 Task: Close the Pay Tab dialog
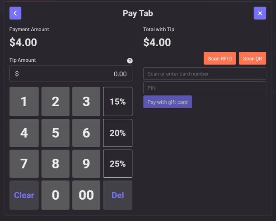260,13
